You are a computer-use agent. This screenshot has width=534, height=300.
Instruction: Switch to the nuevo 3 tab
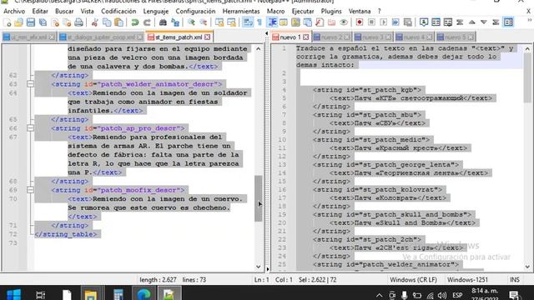(x=373, y=37)
